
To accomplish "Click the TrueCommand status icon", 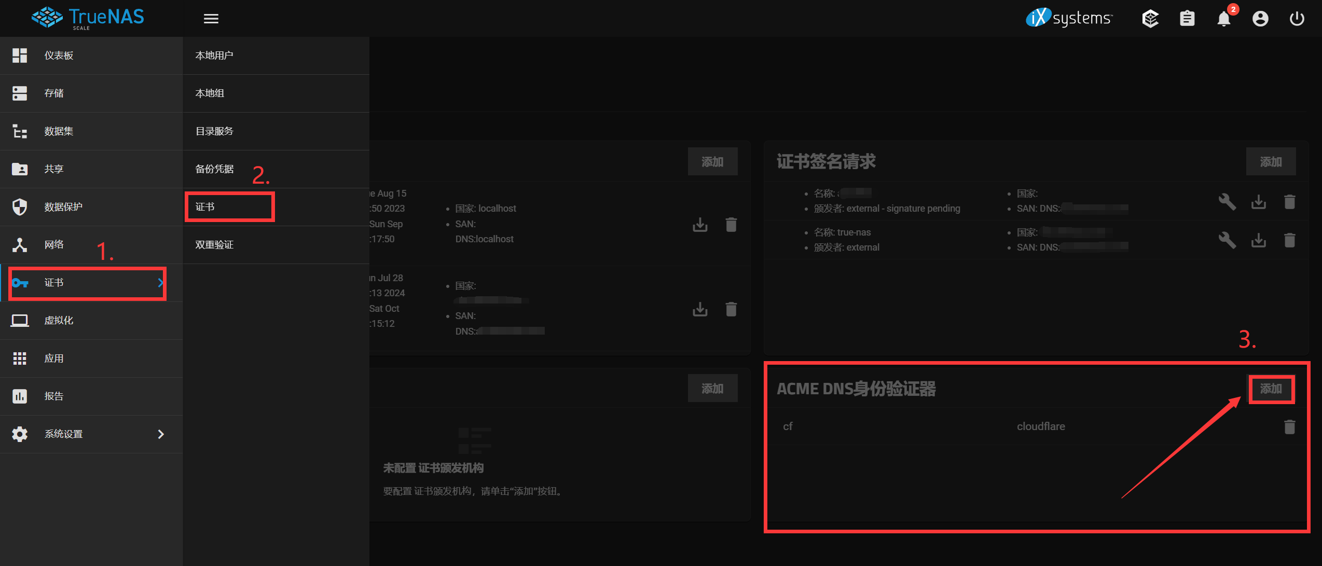I will point(1150,19).
